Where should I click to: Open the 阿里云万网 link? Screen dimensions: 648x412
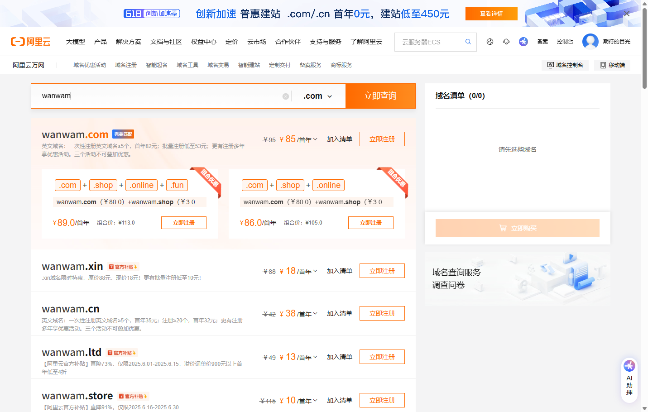(x=29, y=65)
